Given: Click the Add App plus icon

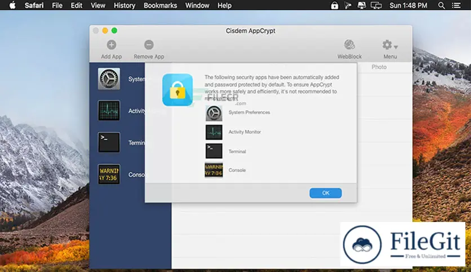Looking at the screenshot, I should point(112,45).
